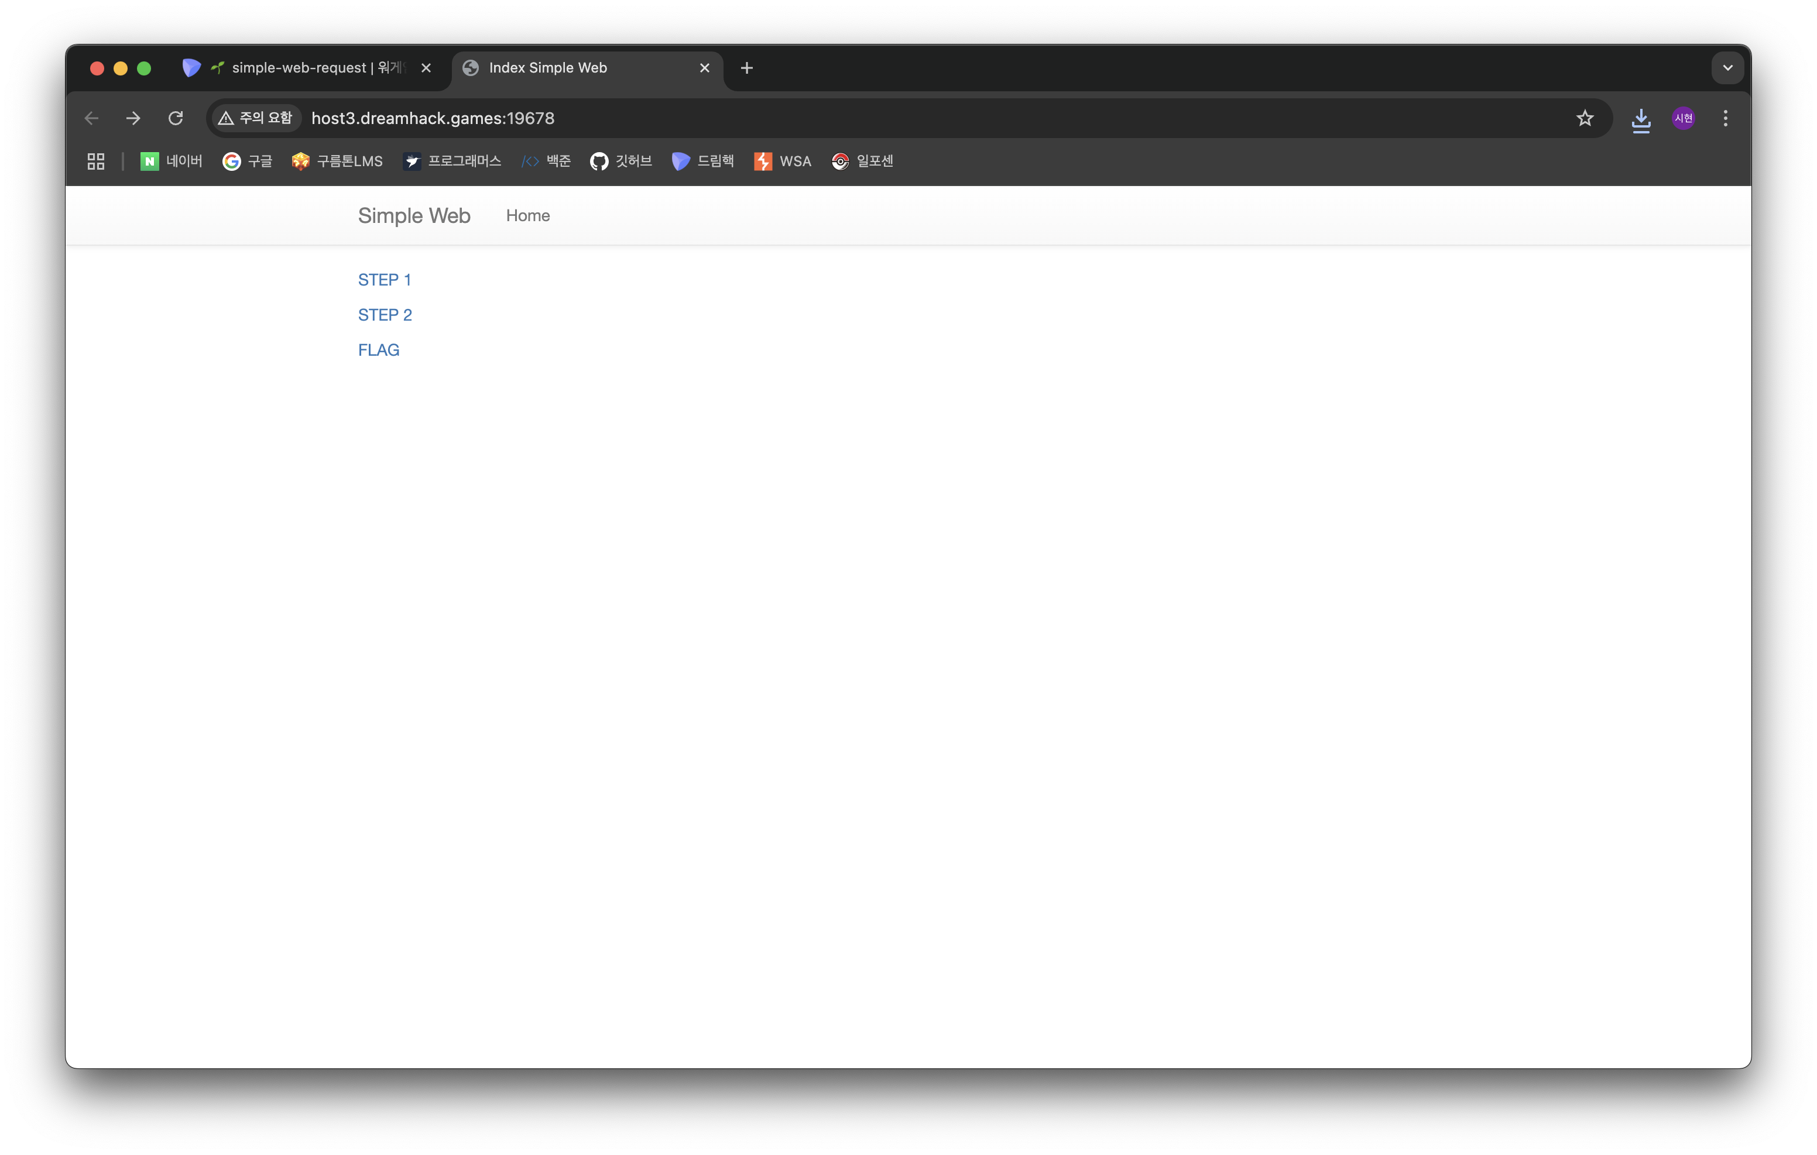This screenshot has height=1155, width=1817.
Task: Follow the FLAG link
Action: tap(378, 350)
